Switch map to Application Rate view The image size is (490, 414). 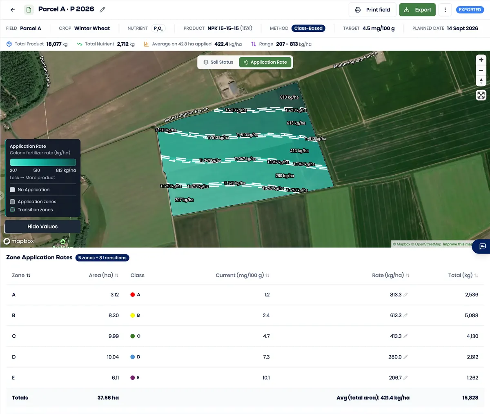click(x=265, y=62)
